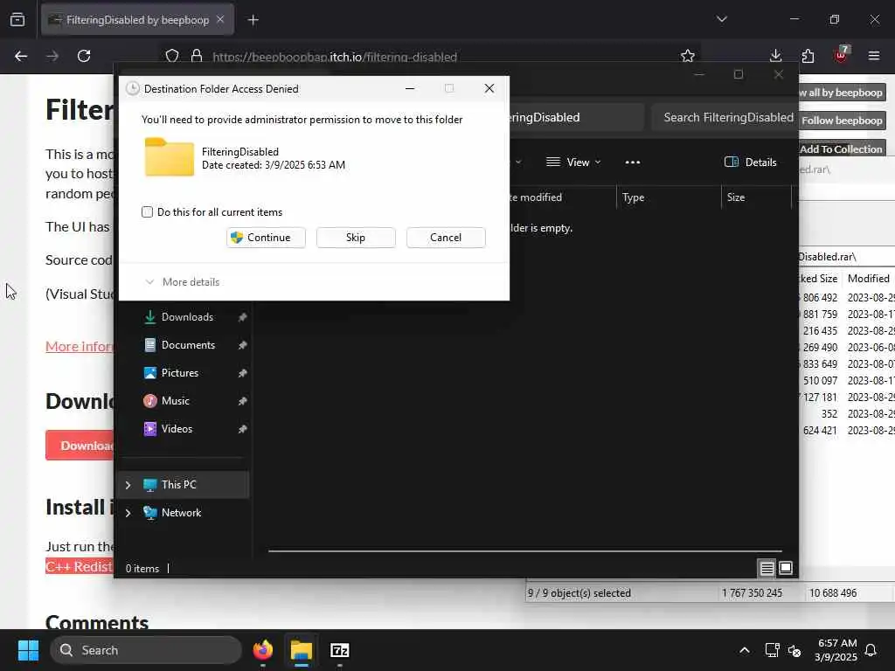Image resolution: width=895 pixels, height=671 pixels.
Task: Open Firefox extensions menu
Action: pos(808,56)
